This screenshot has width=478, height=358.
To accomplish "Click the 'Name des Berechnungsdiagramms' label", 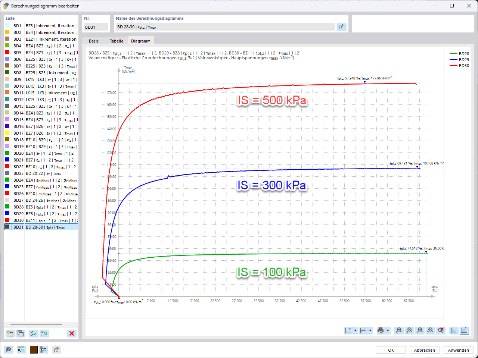I will click(149, 18).
